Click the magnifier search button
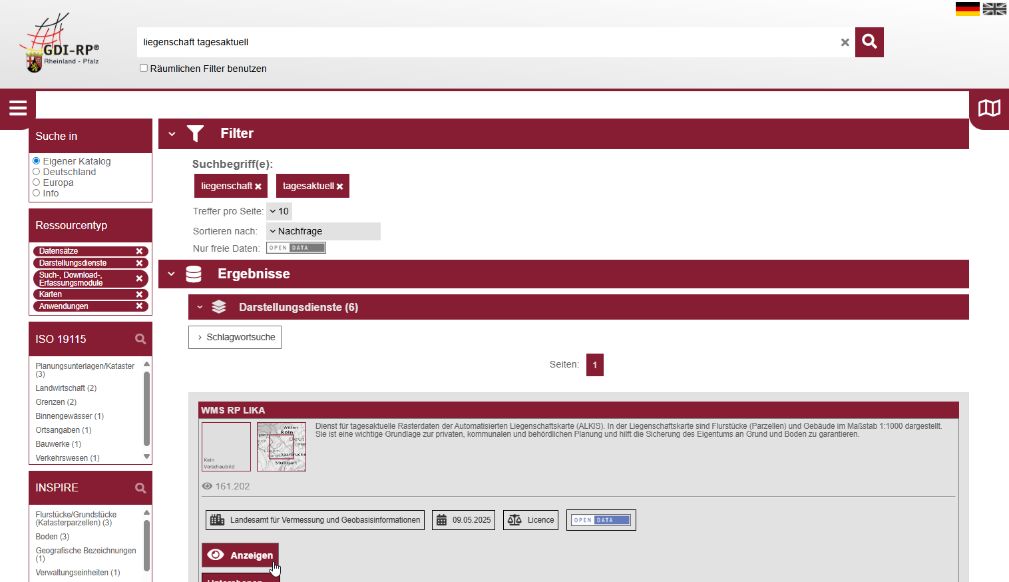 pyautogui.click(x=869, y=42)
